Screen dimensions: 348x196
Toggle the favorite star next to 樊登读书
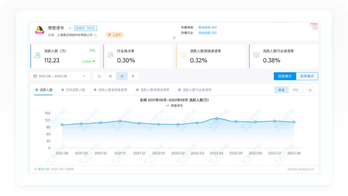click(70, 28)
